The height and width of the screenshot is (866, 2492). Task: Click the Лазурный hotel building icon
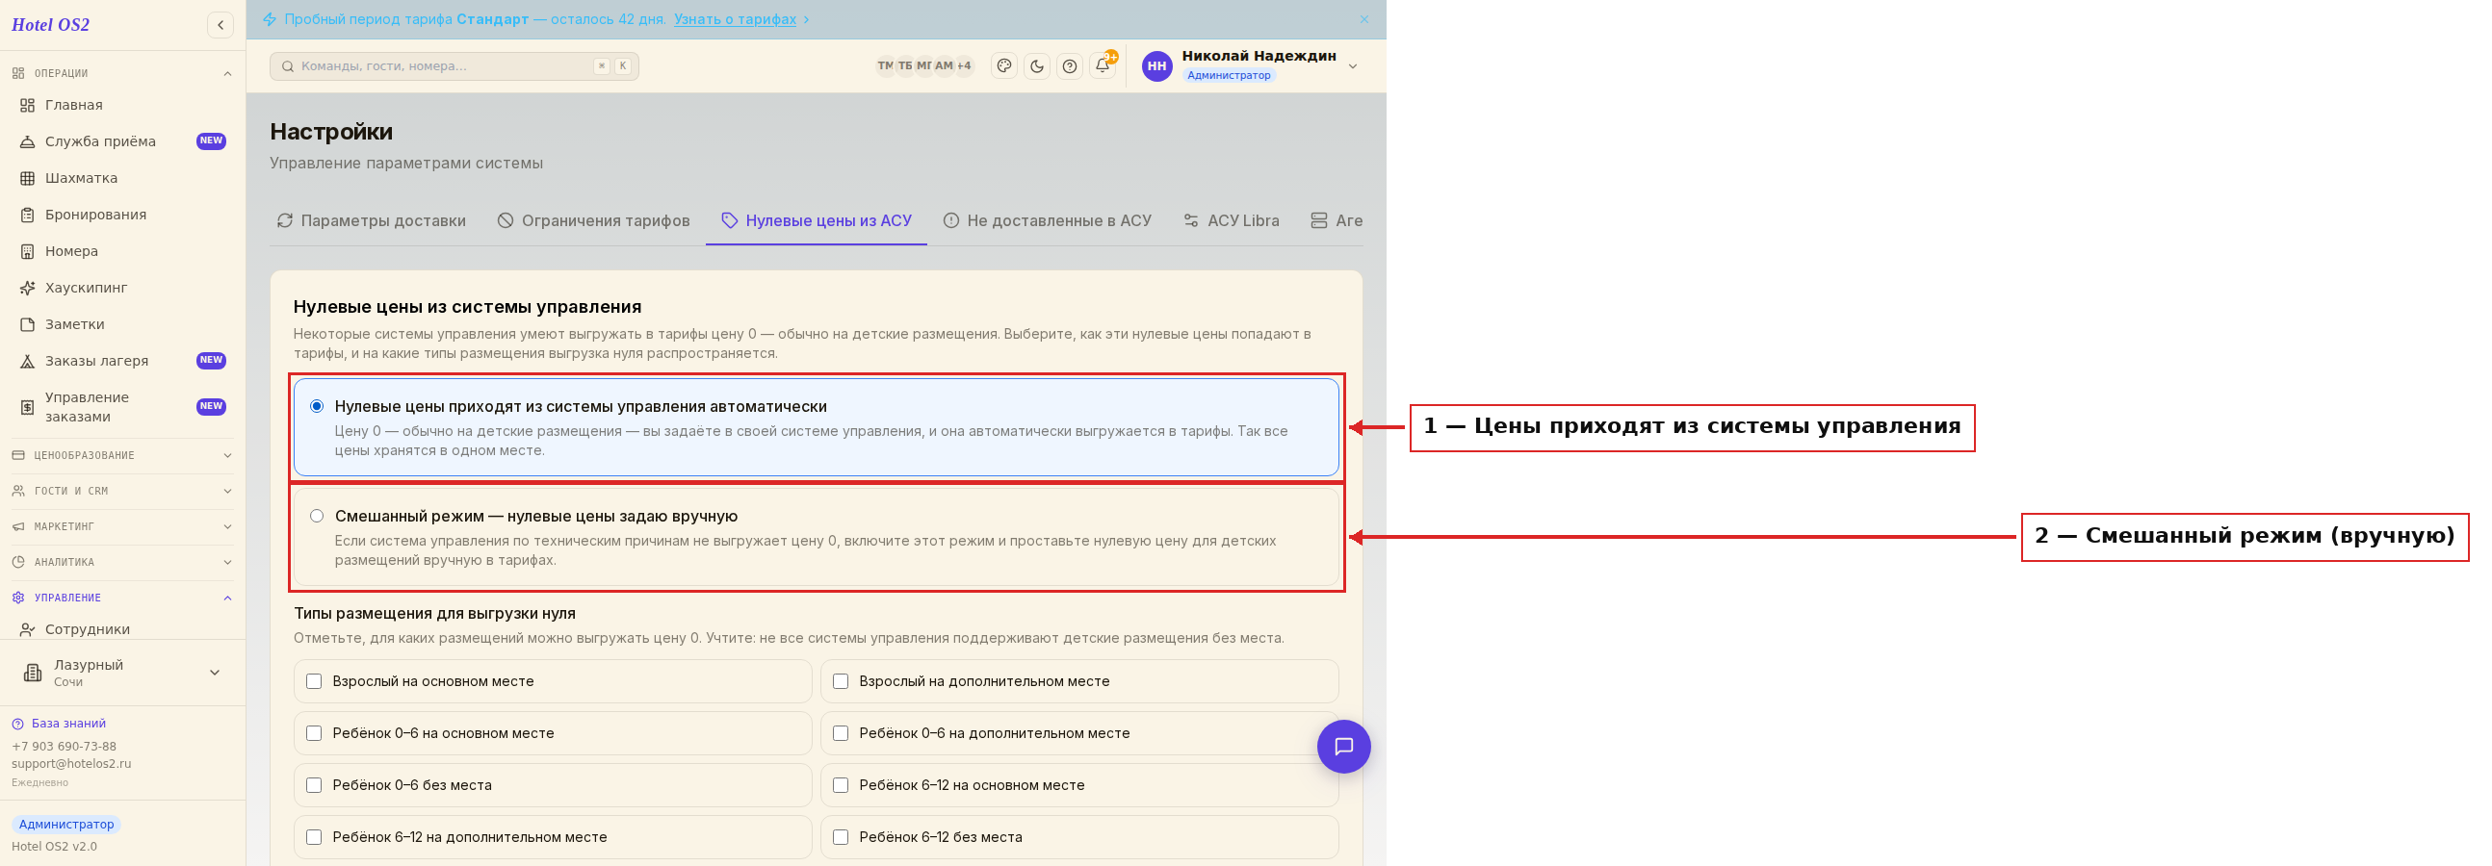click(33, 673)
